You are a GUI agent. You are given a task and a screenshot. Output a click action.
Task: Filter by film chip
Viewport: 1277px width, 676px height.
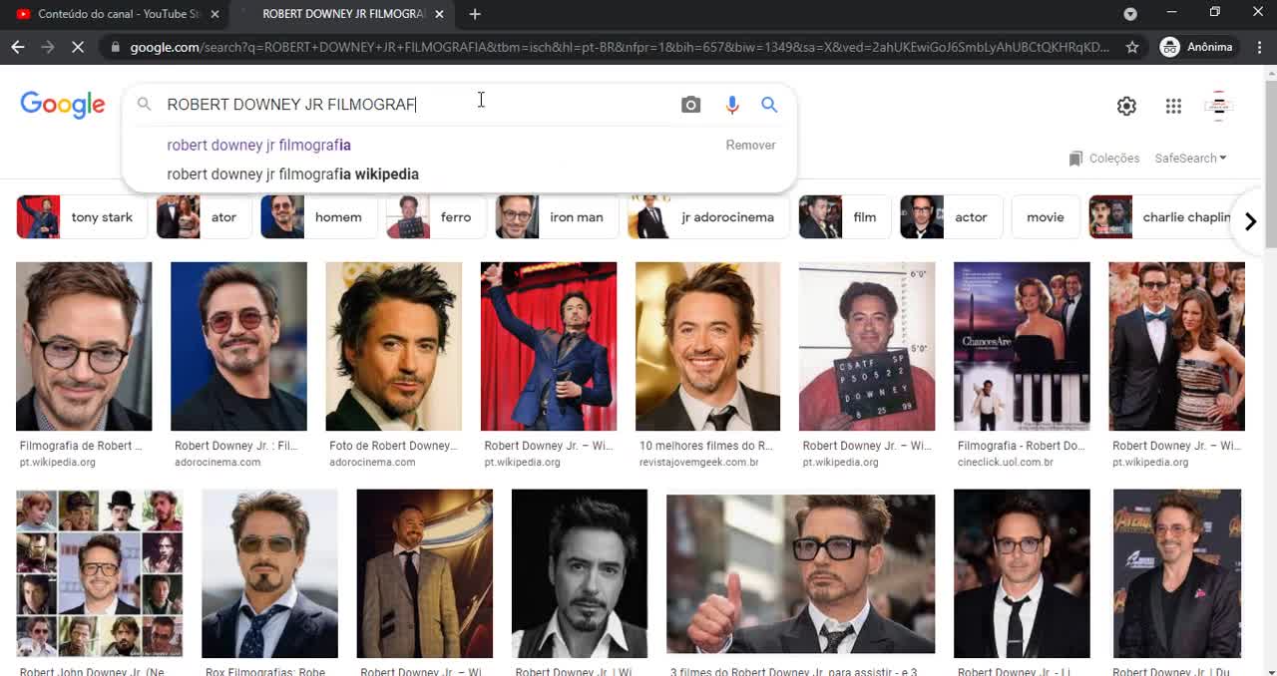845,217
